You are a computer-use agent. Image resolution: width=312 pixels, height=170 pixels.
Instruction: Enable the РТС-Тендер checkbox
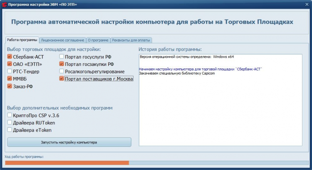click(x=10, y=71)
